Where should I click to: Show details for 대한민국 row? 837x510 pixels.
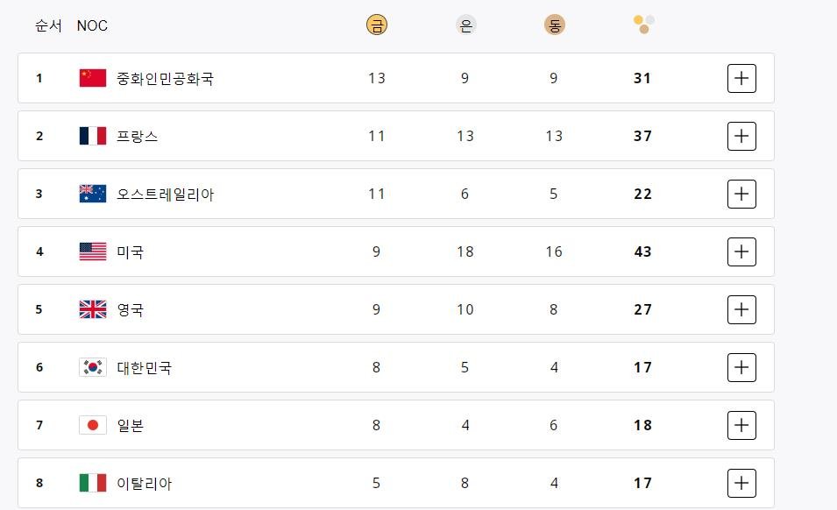[741, 367]
